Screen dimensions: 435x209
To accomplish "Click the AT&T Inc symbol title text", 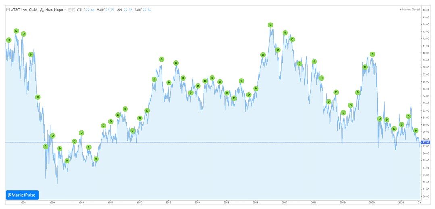I will click(19, 10).
